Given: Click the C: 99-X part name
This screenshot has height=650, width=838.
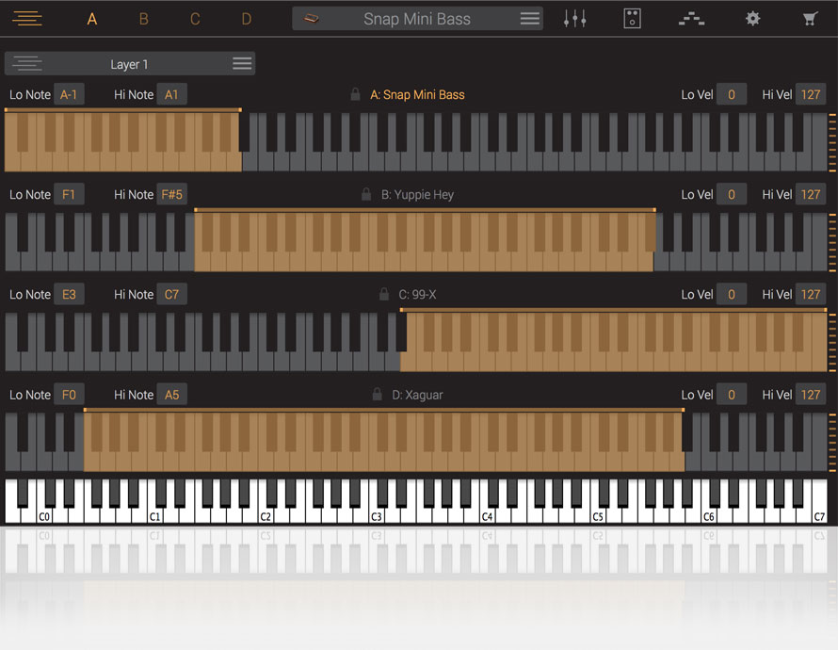Looking at the screenshot, I should click(x=417, y=295).
